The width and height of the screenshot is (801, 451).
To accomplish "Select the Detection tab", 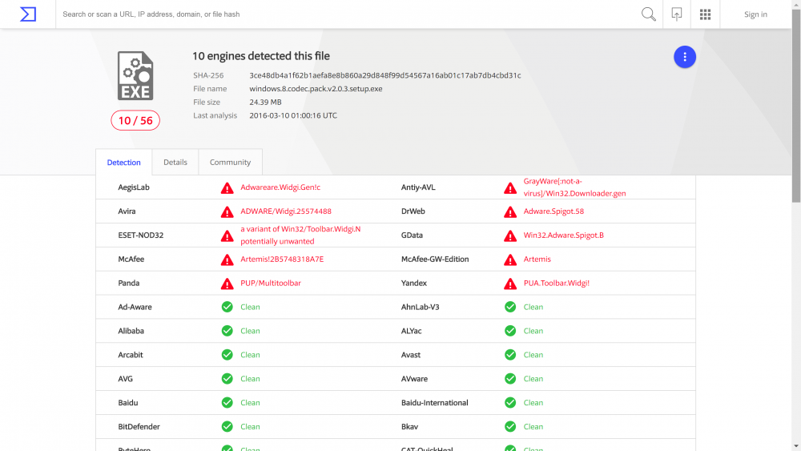I will [x=124, y=163].
